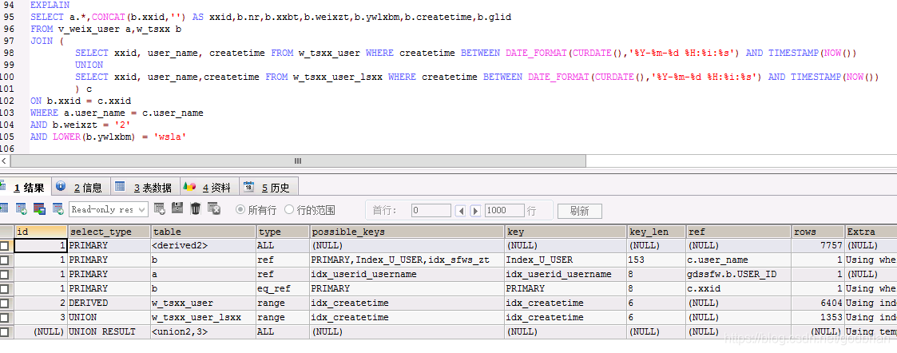Screen dimensions: 897x353
Task: Go to next page with right arrow
Action: pyautogui.click(x=475, y=211)
